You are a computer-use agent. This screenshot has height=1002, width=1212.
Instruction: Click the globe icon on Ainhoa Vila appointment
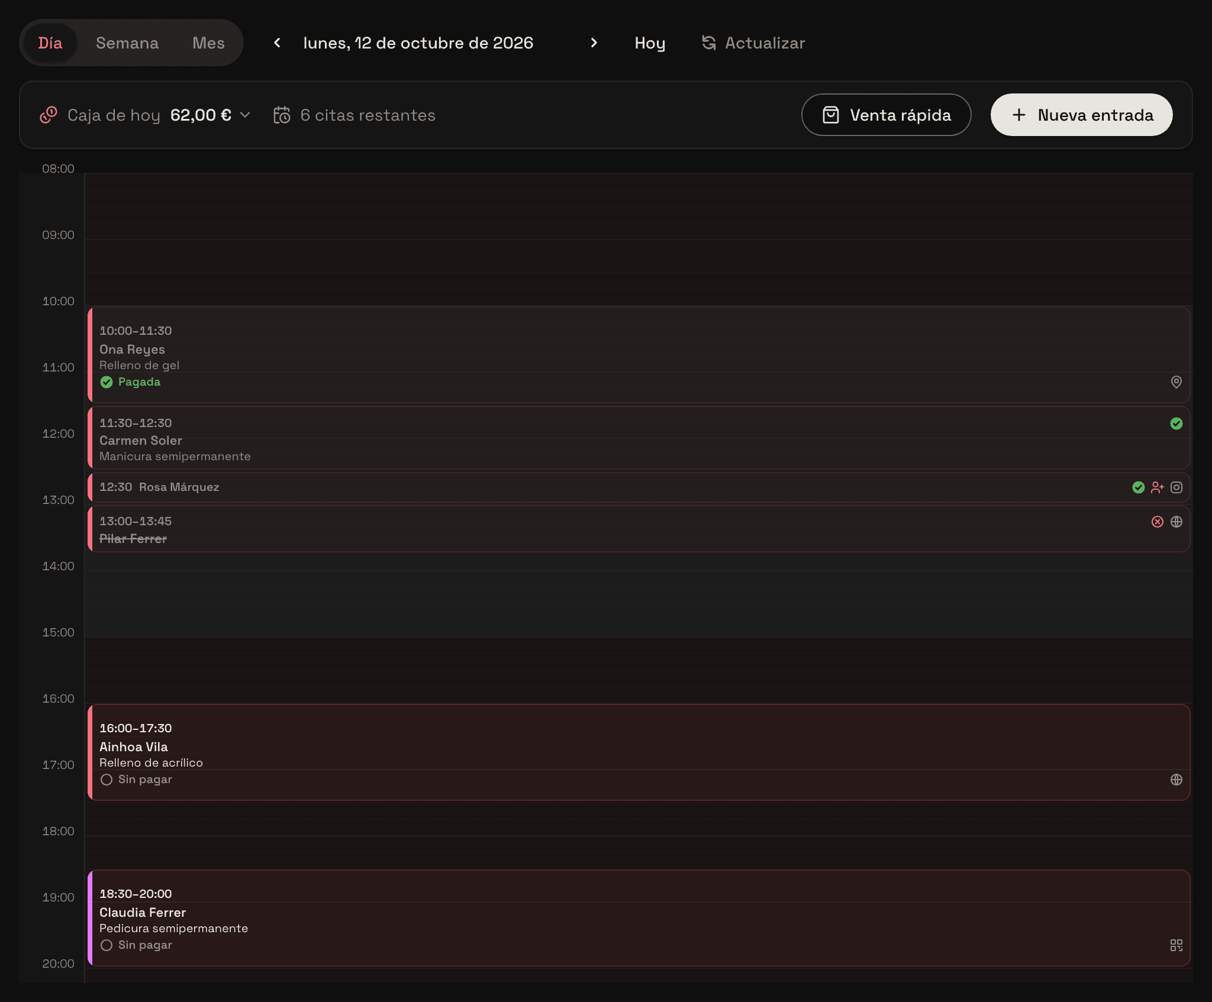1176,780
